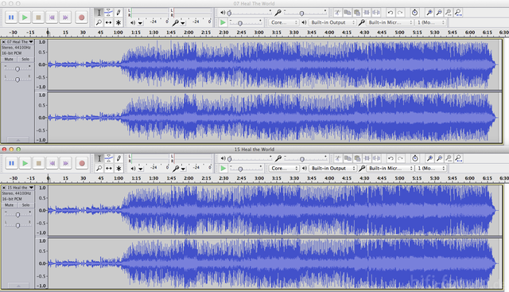Click the Cut scissors icon in 07 window
The image size is (509, 292).
[x=337, y=13]
